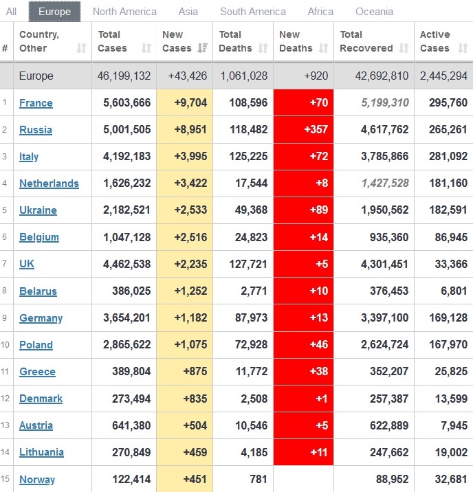The width and height of the screenshot is (473, 492).
Task: Show the South America tab
Action: [253, 12]
